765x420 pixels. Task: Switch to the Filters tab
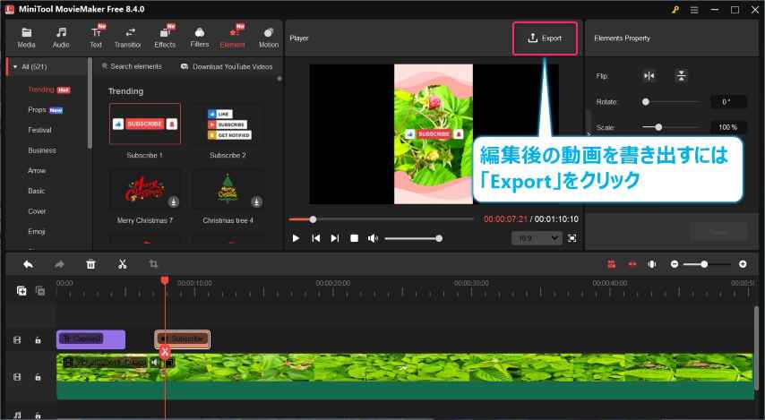(x=199, y=37)
